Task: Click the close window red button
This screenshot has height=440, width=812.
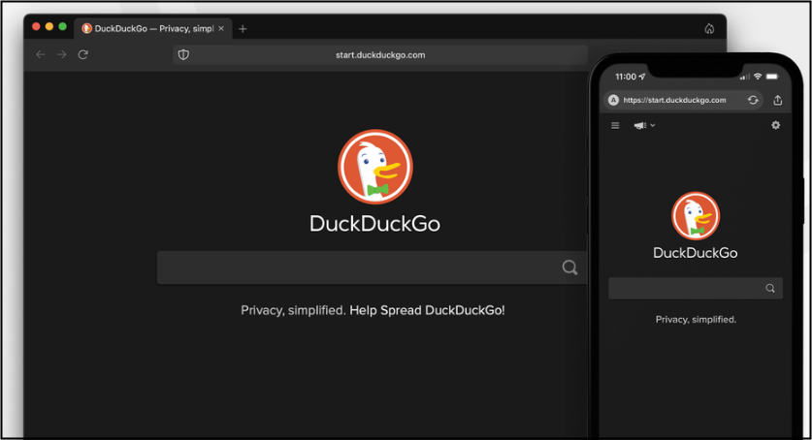Action: coord(36,26)
